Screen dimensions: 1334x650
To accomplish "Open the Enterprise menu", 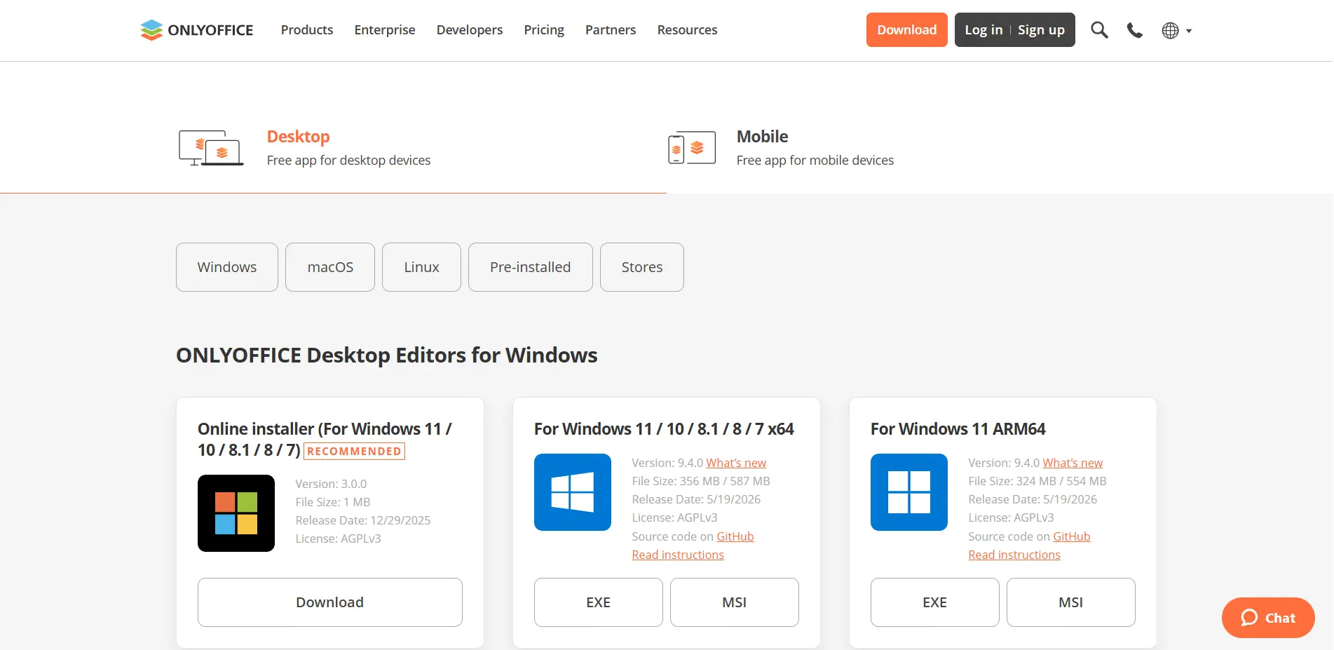I will tap(385, 30).
